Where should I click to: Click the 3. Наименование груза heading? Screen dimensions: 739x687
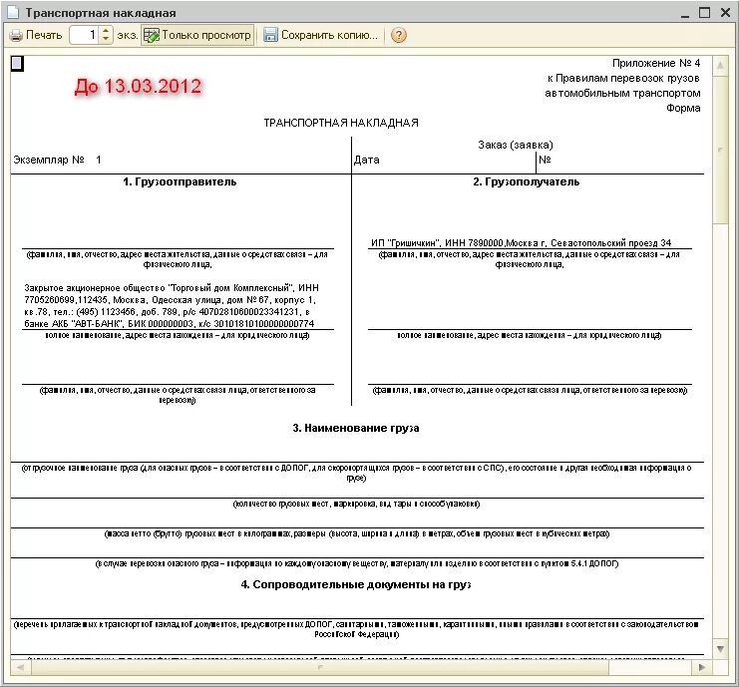pyautogui.click(x=356, y=429)
